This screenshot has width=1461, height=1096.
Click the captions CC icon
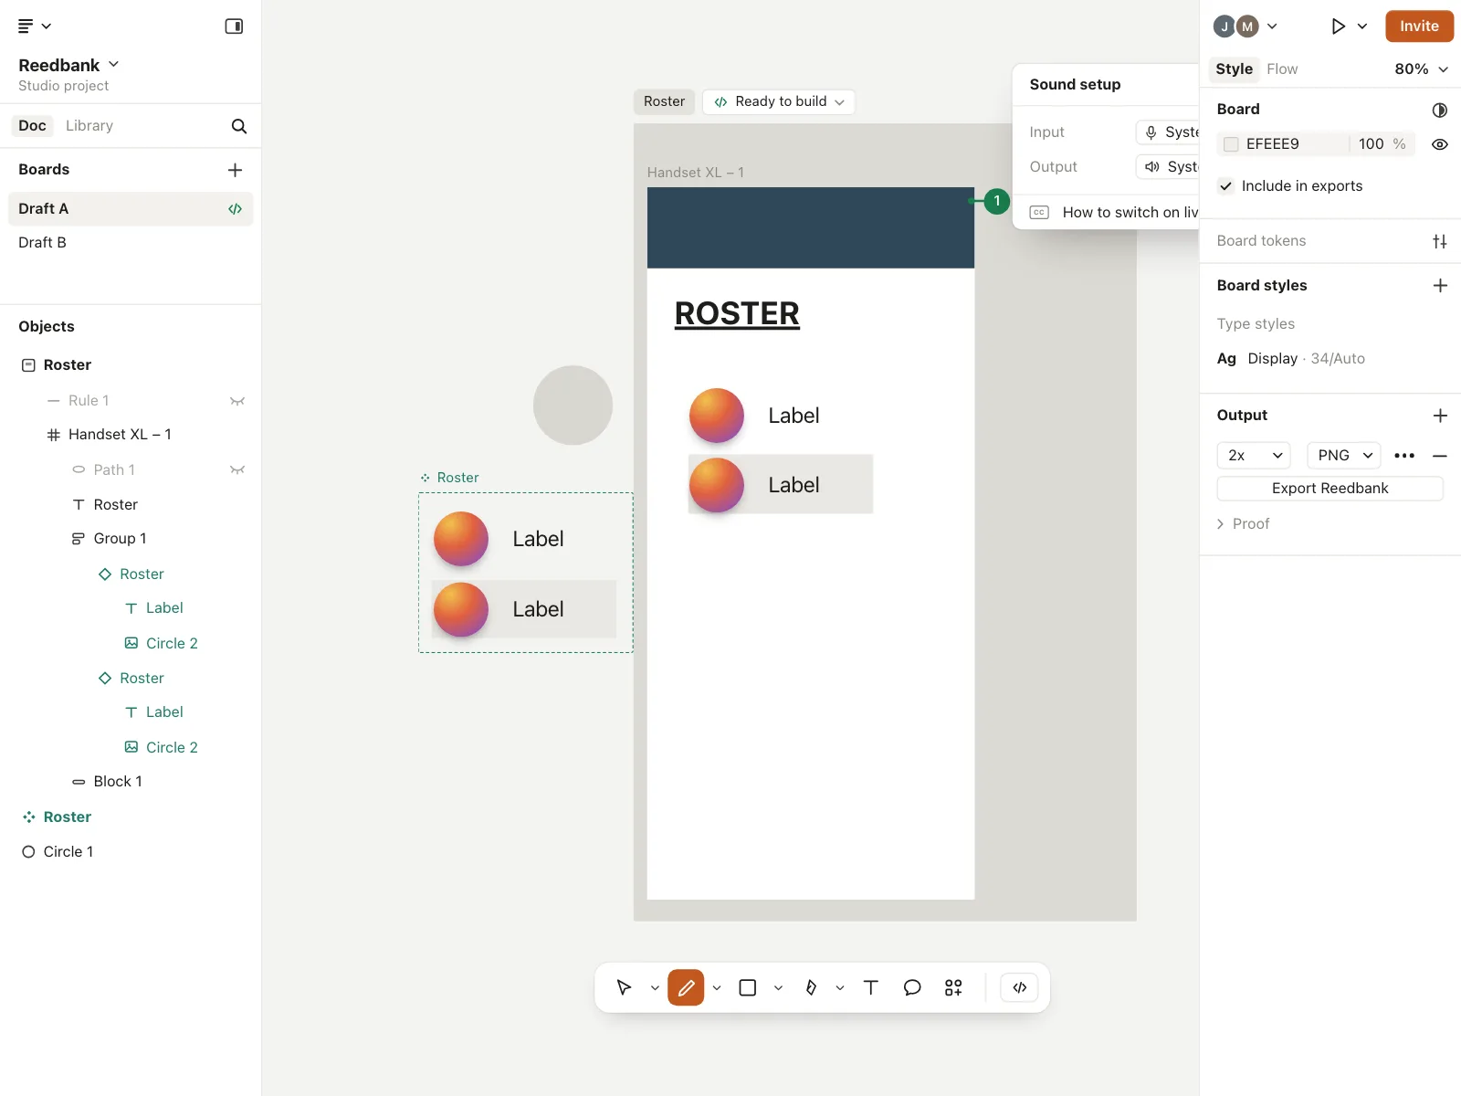[x=1039, y=213]
